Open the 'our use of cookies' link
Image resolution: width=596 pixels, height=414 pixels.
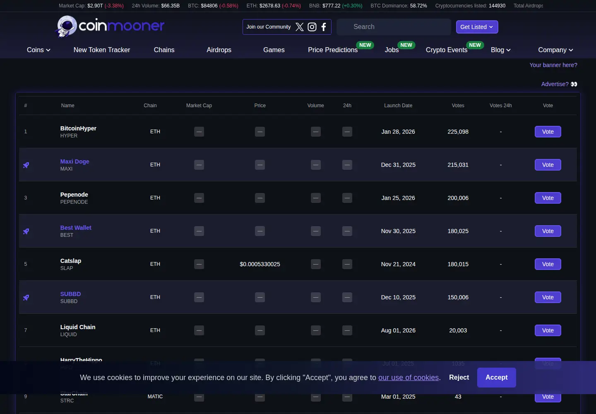click(x=409, y=378)
